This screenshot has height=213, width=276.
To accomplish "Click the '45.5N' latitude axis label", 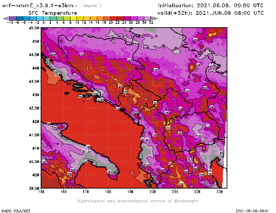I will point(34,28).
